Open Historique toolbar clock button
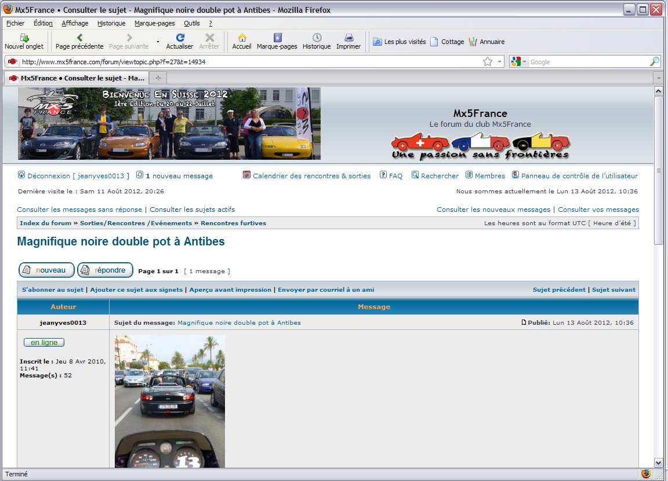Screen dimensions: 668x481 (317, 42)
